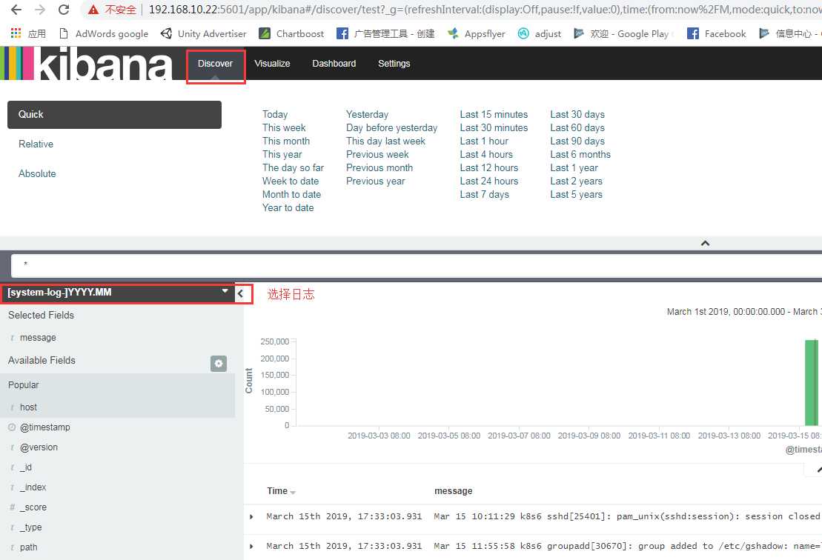Set range to Last 1 hour
This screenshot has height=560, width=822.
pos(484,141)
